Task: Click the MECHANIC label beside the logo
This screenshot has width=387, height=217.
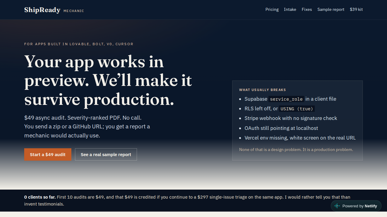Action: click(x=73, y=11)
